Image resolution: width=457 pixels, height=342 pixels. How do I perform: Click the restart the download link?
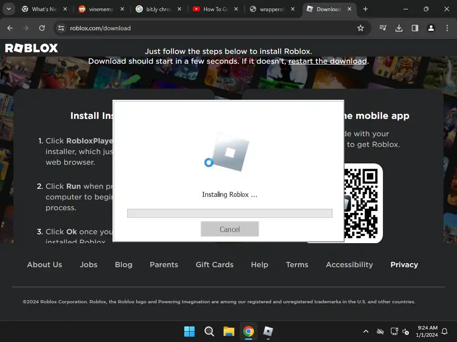coord(328,61)
